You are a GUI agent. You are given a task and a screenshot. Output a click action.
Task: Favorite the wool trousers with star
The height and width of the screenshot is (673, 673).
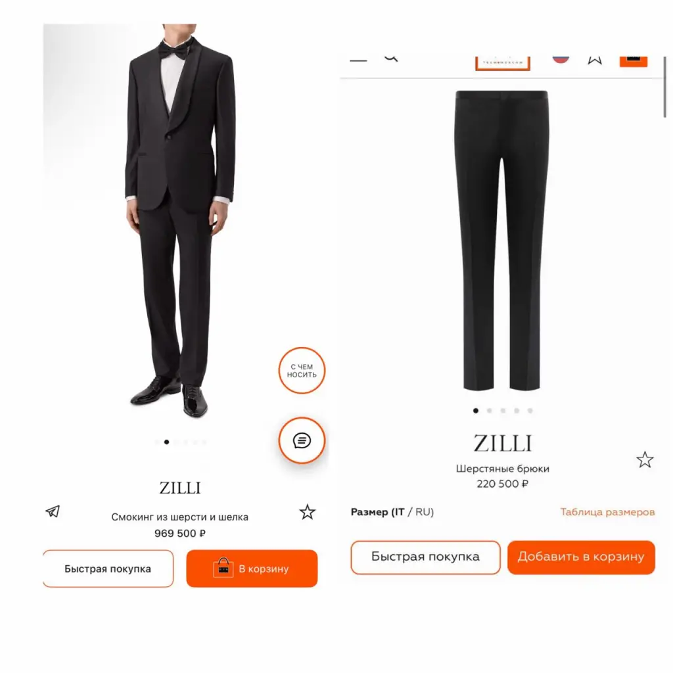645,459
